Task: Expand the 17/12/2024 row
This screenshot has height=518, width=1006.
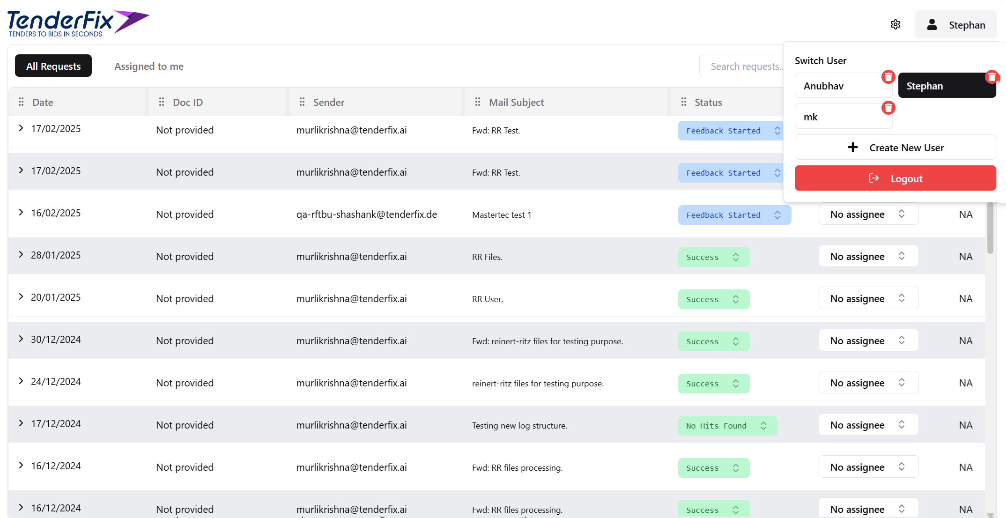Action: click(x=21, y=423)
